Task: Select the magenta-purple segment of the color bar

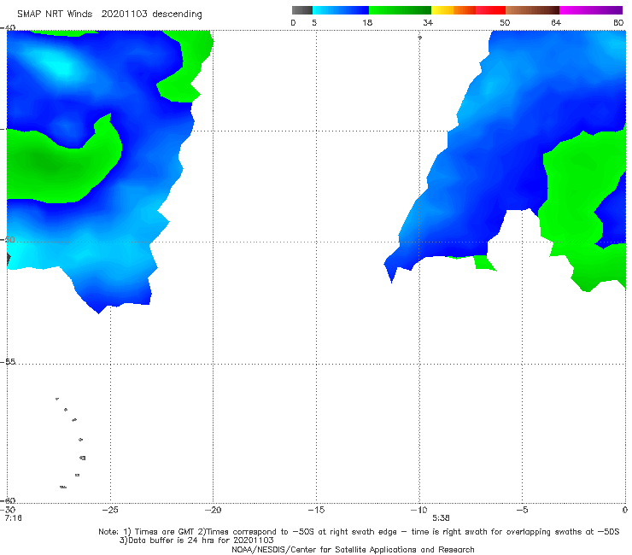Action: pyautogui.click(x=591, y=10)
